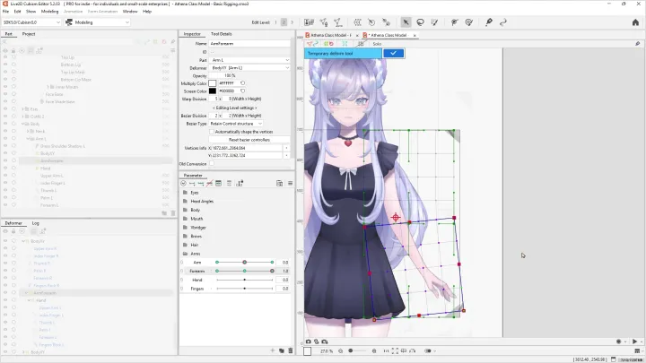Screen dimensions: 646x363
Task: Click the Screen Color black swatch
Action: (212, 91)
